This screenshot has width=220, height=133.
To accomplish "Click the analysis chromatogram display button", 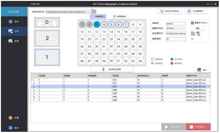I will tap(196, 11).
